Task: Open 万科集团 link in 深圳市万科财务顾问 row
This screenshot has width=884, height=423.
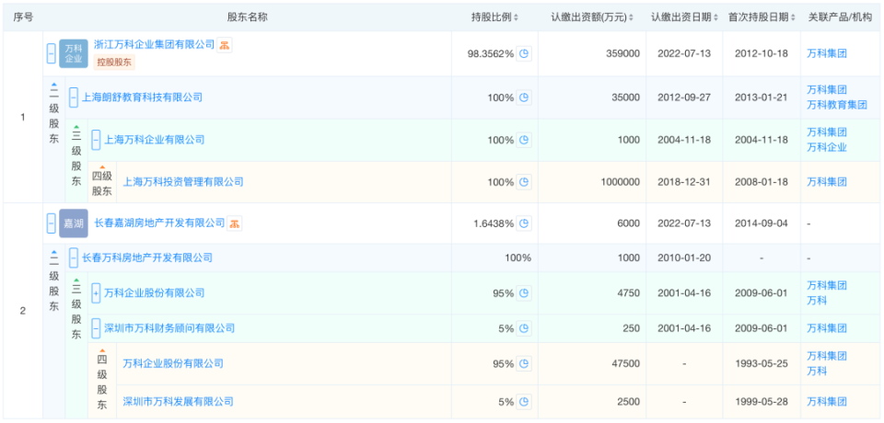Action: click(827, 328)
